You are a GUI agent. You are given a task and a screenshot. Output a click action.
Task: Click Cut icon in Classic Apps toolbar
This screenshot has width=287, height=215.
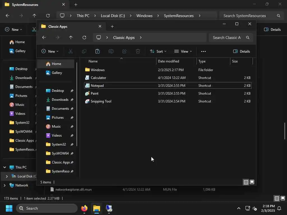click(70, 52)
